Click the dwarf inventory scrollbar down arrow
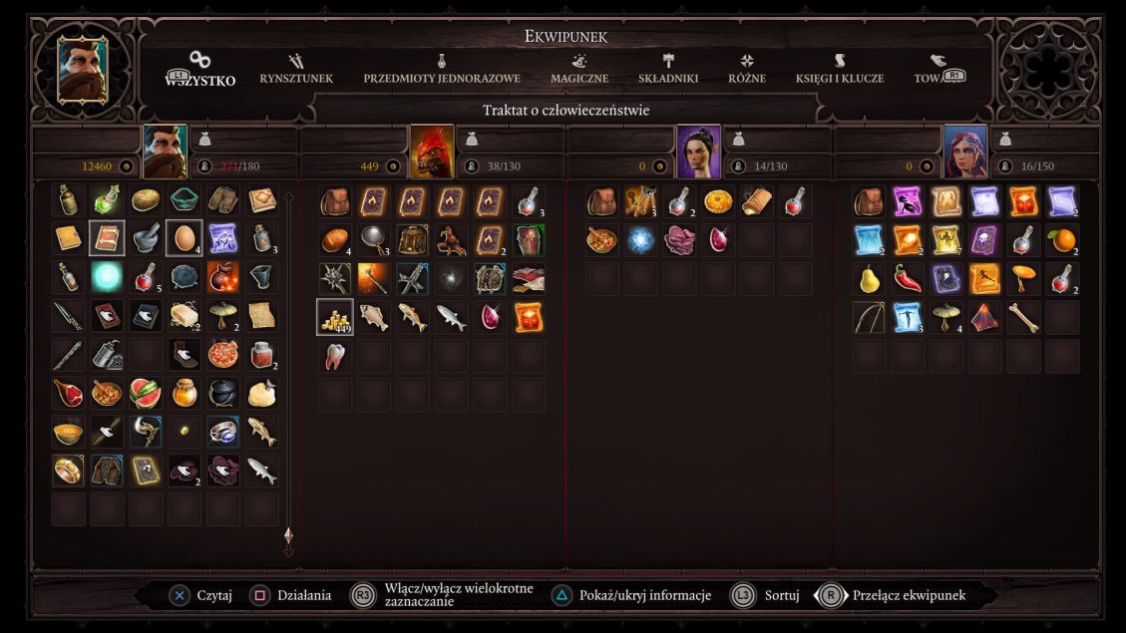The height and width of the screenshot is (633, 1126). click(x=288, y=551)
